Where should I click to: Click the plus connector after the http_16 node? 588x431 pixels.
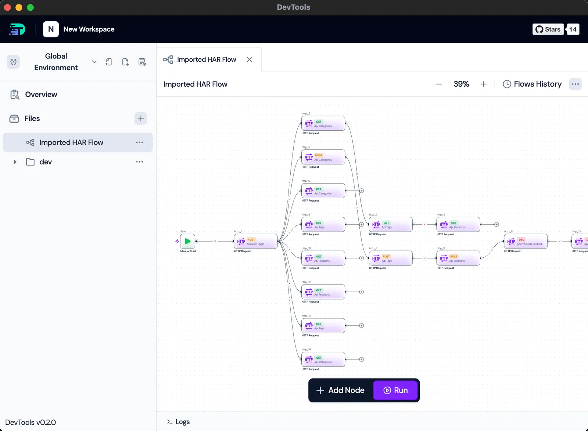click(x=362, y=359)
